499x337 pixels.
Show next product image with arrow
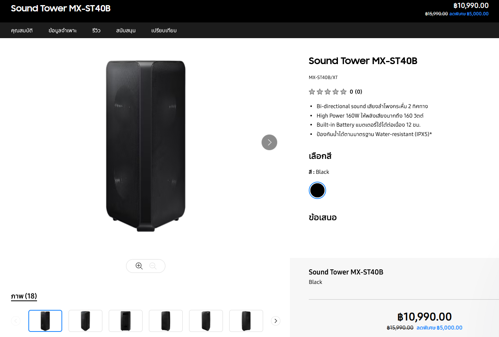click(x=269, y=142)
